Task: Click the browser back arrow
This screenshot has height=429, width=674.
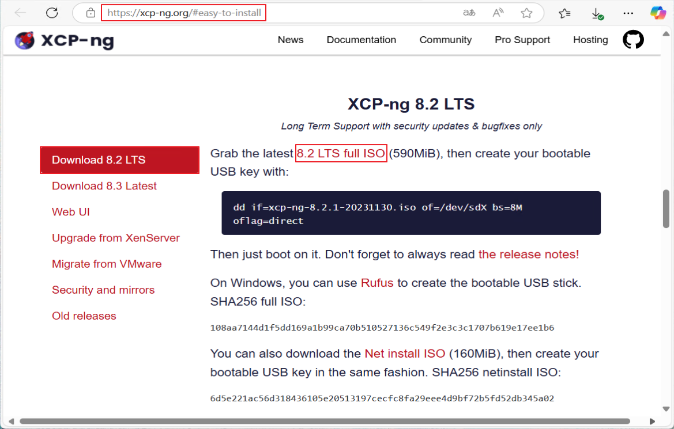Action: tap(20, 13)
